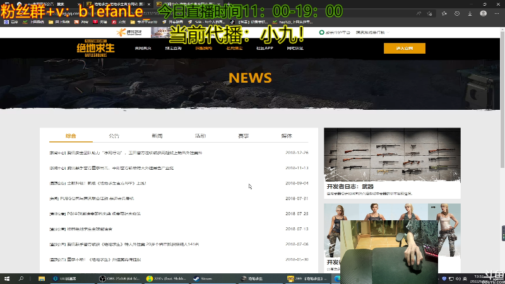505x284 pixels.
Task: Switch to the OBS taskbar window
Action: click(119, 278)
